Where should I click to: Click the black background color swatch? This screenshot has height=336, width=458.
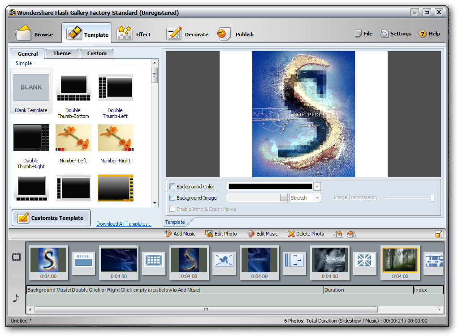pyautogui.click(x=270, y=187)
